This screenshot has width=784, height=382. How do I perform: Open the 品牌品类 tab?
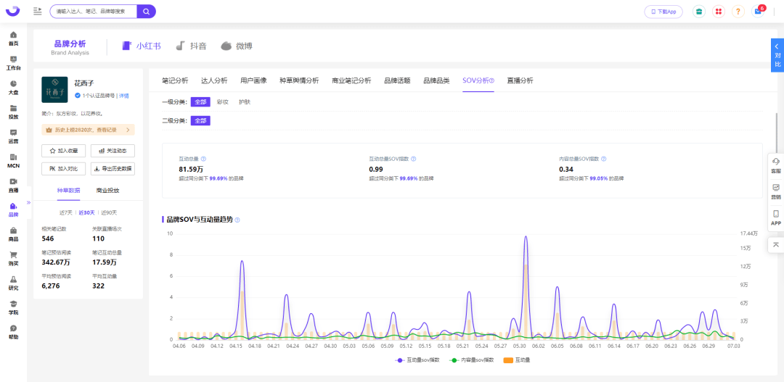click(x=436, y=80)
